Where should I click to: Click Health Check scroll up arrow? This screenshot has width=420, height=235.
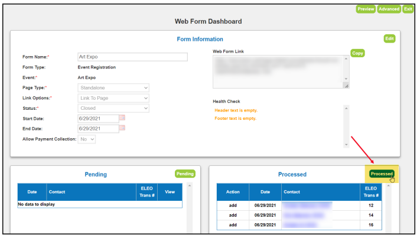point(346,109)
